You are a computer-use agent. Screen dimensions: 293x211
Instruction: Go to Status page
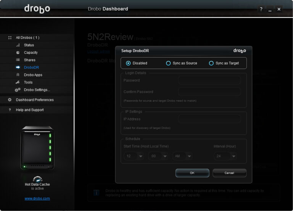coord(29,45)
